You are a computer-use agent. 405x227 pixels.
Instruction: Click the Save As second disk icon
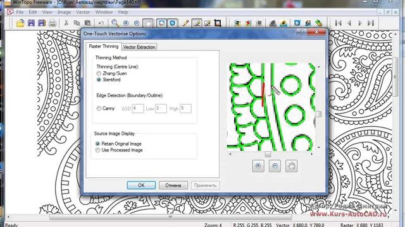42,23
